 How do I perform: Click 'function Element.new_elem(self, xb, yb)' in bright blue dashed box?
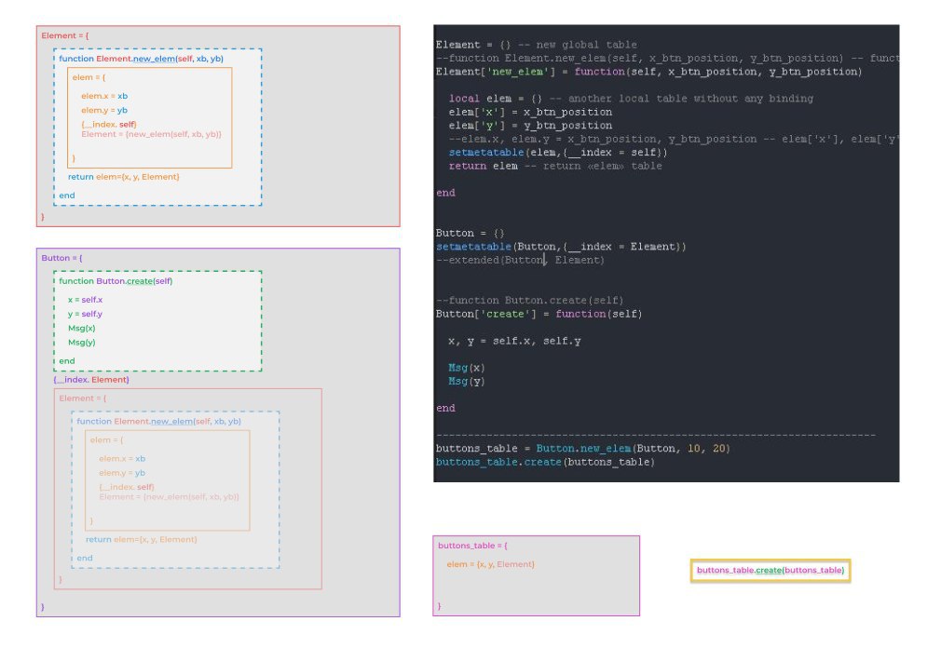point(141,59)
